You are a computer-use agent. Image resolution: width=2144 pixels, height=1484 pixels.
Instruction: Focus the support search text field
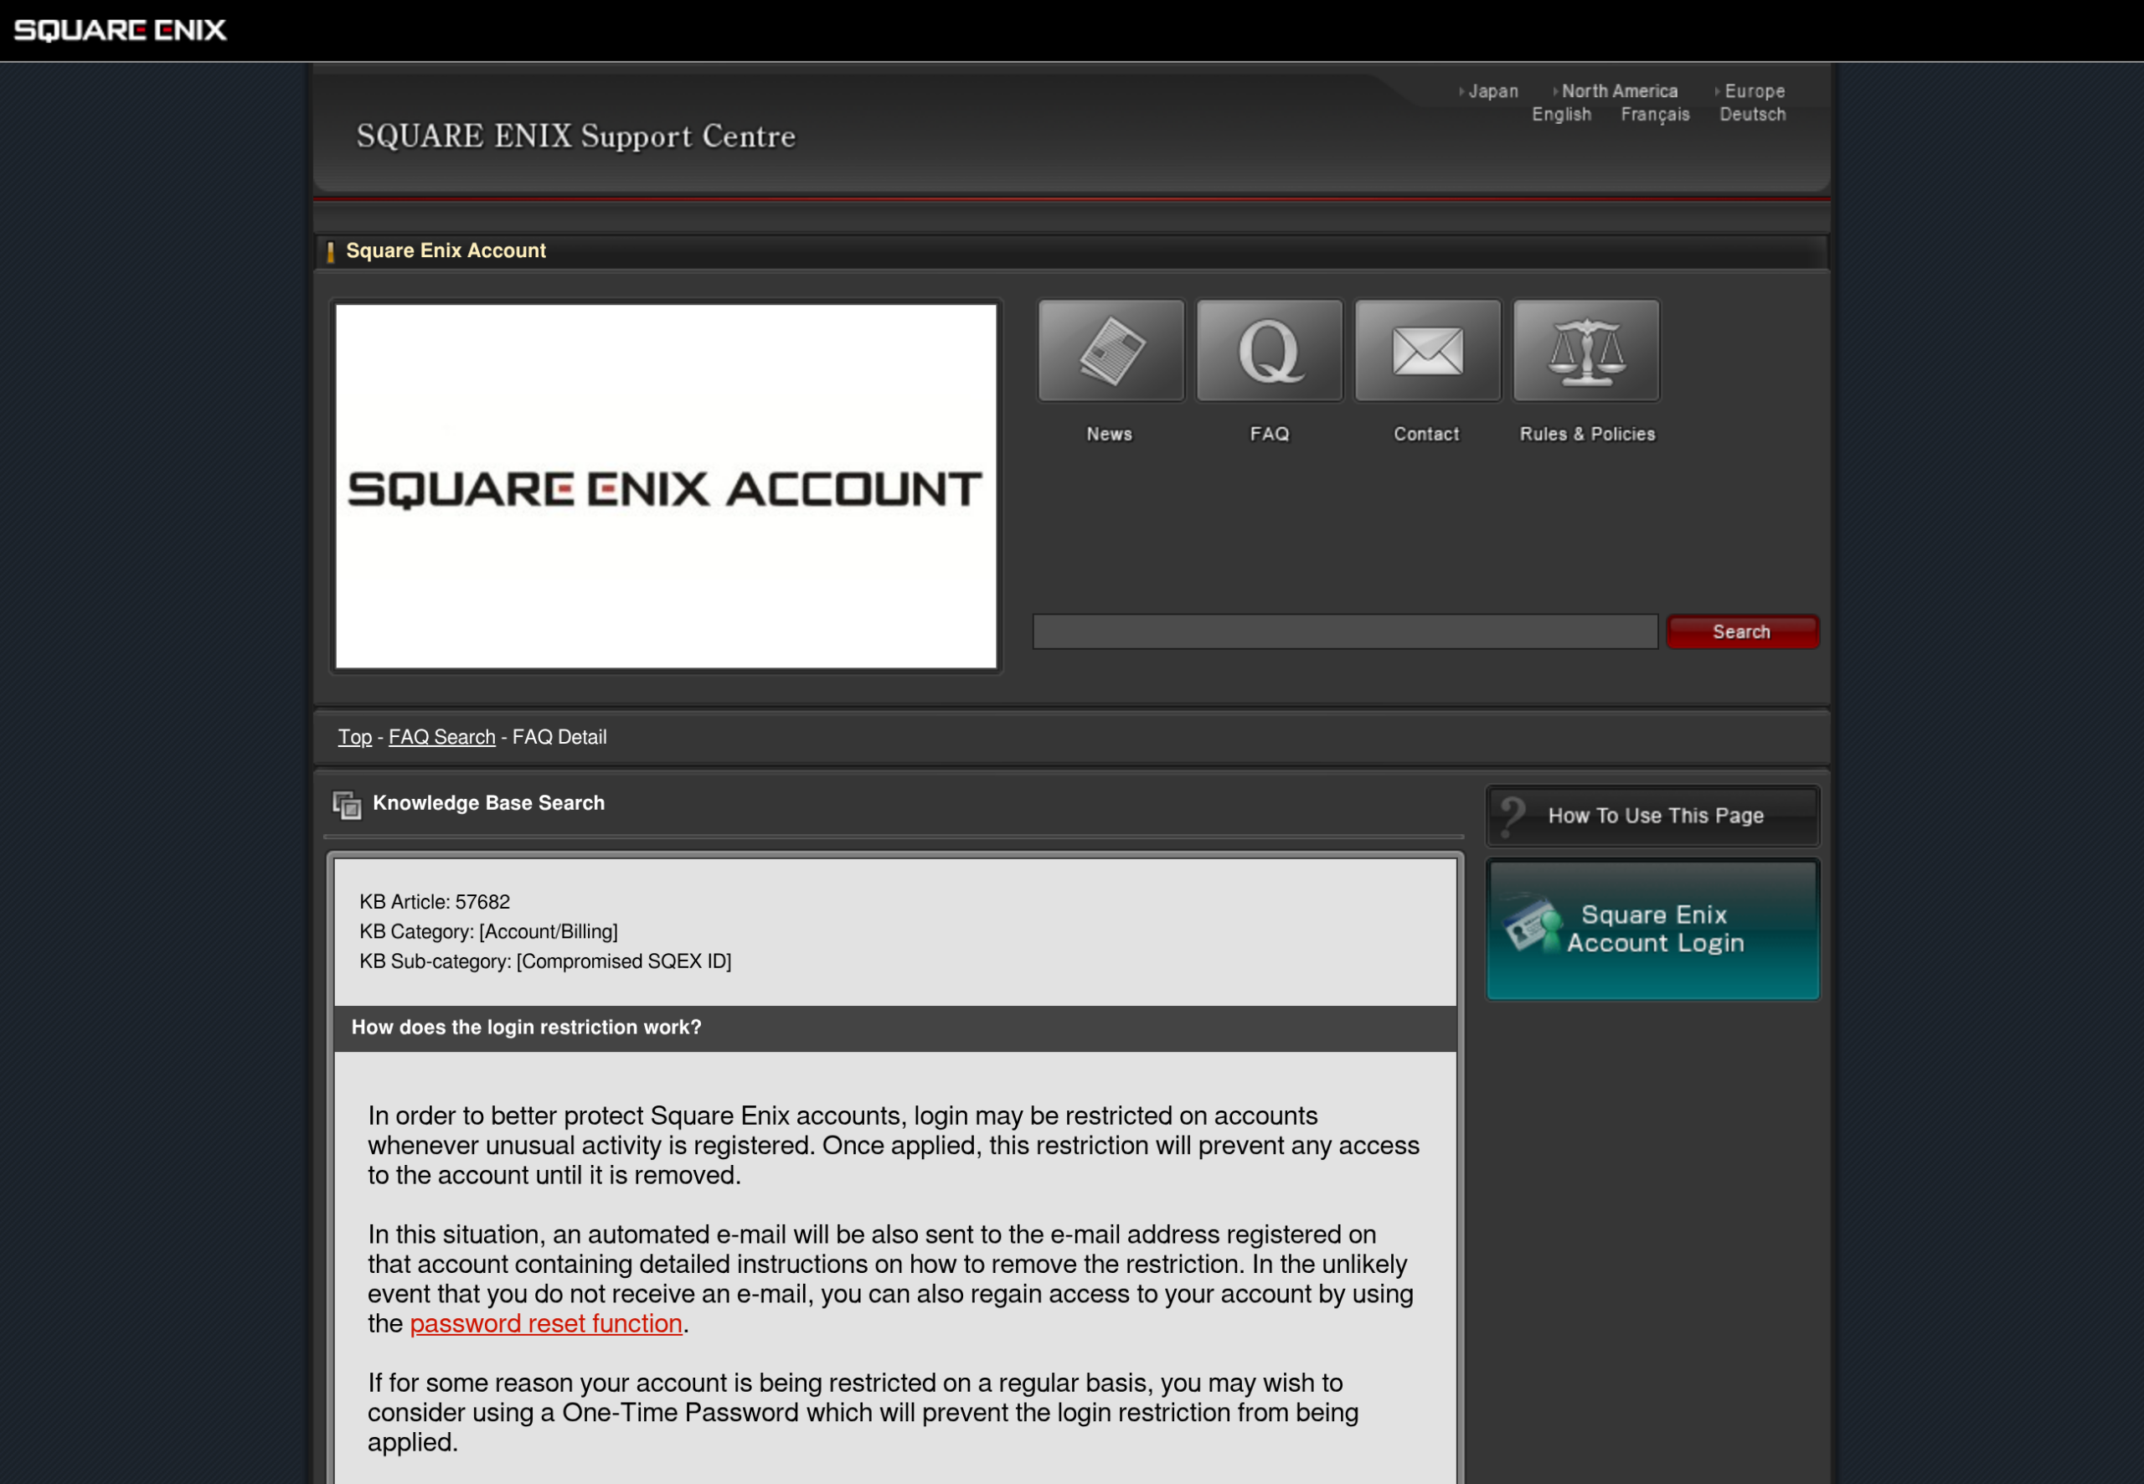click(1344, 631)
